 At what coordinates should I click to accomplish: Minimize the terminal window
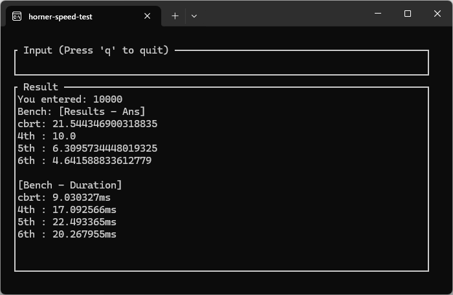click(378, 14)
